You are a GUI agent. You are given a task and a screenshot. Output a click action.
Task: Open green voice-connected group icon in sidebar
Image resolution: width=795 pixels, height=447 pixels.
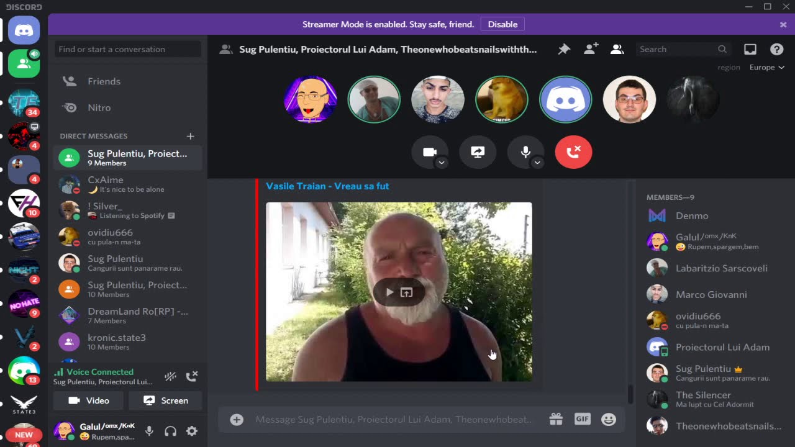pos(24,63)
